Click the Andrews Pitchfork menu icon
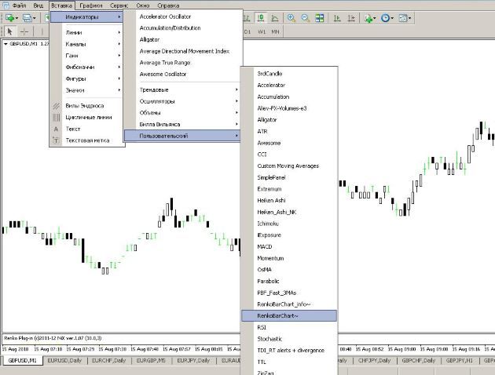 tap(56, 105)
